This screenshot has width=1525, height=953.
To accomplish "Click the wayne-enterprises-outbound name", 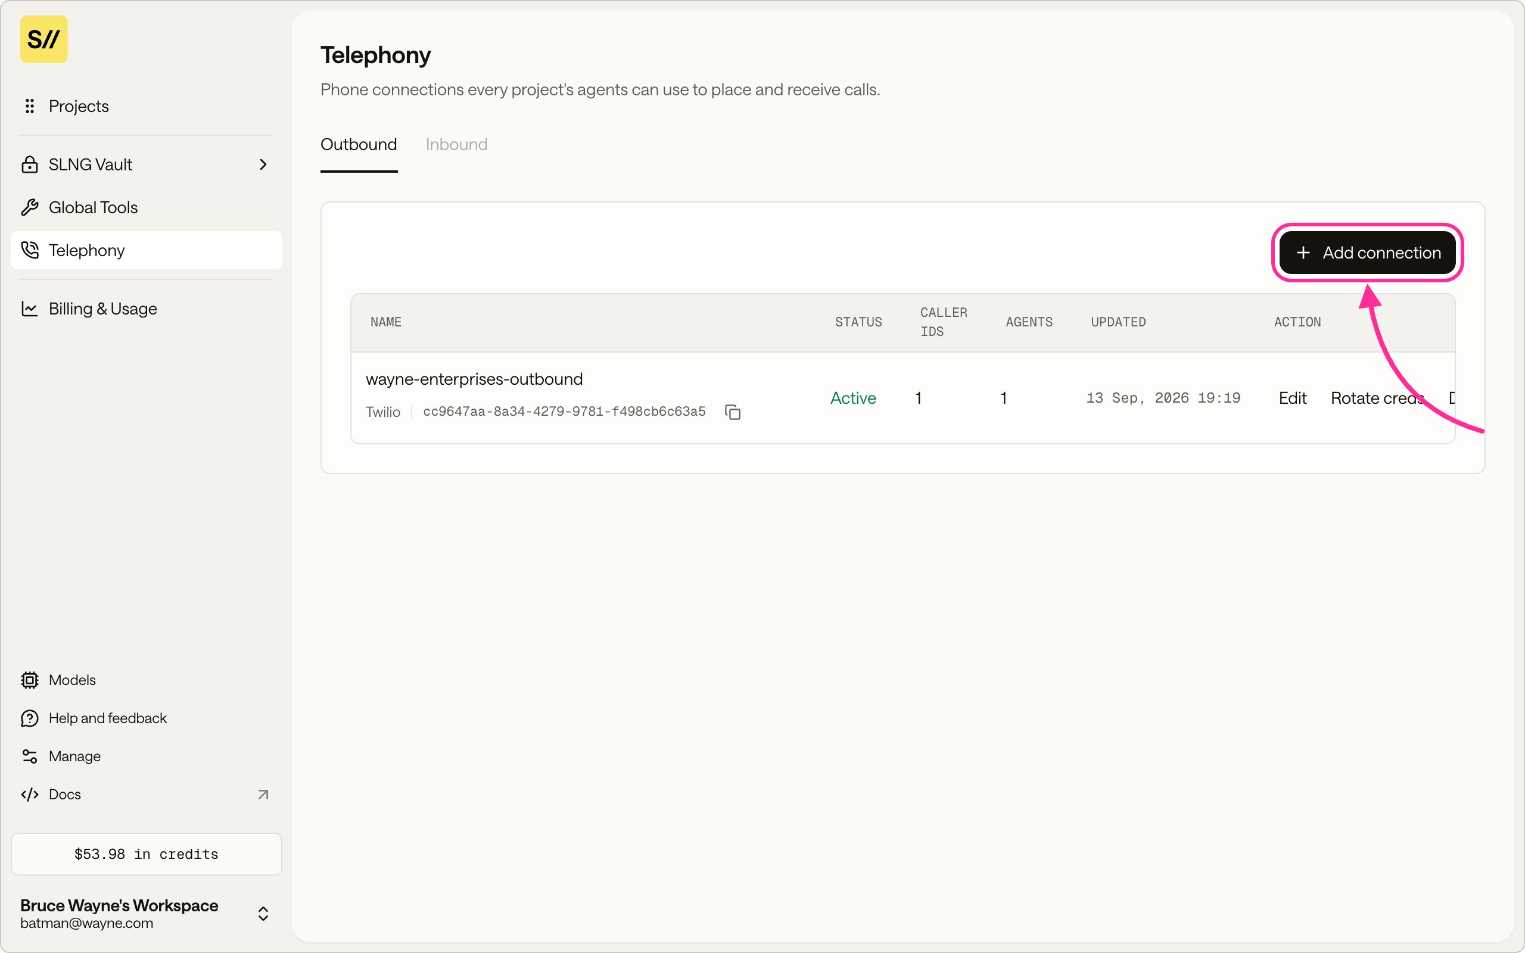I will (x=474, y=379).
